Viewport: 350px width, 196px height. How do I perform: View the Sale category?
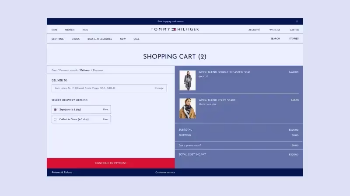(136, 39)
